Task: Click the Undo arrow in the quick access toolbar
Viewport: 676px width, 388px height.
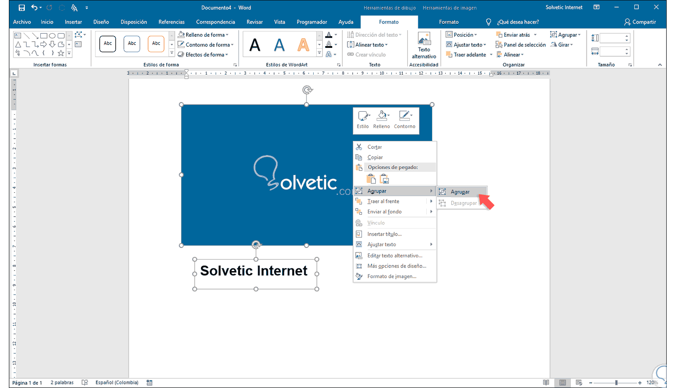Action: click(34, 8)
